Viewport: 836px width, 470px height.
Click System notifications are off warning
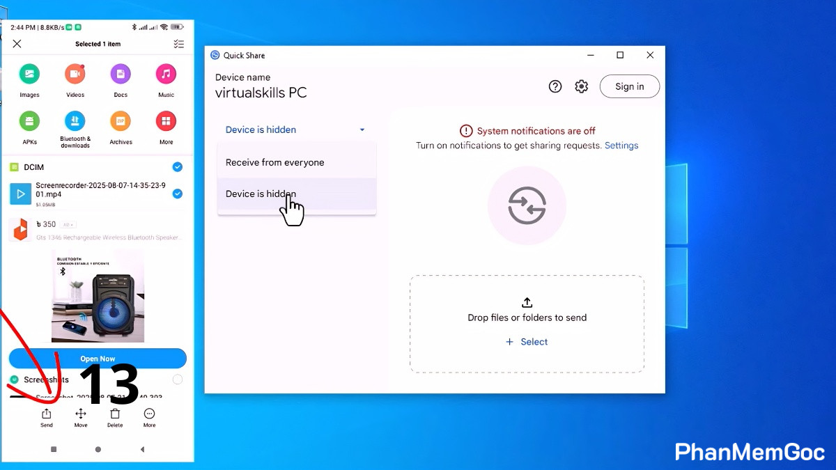[527, 131]
